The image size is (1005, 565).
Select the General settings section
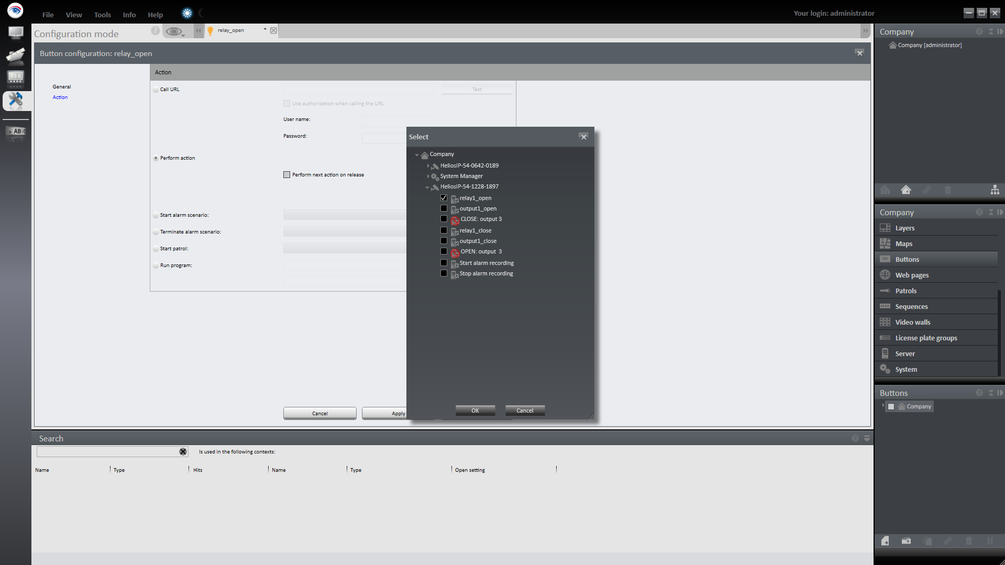click(61, 87)
